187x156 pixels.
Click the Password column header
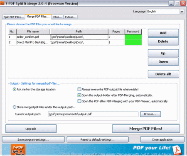pyautogui.click(x=133, y=32)
